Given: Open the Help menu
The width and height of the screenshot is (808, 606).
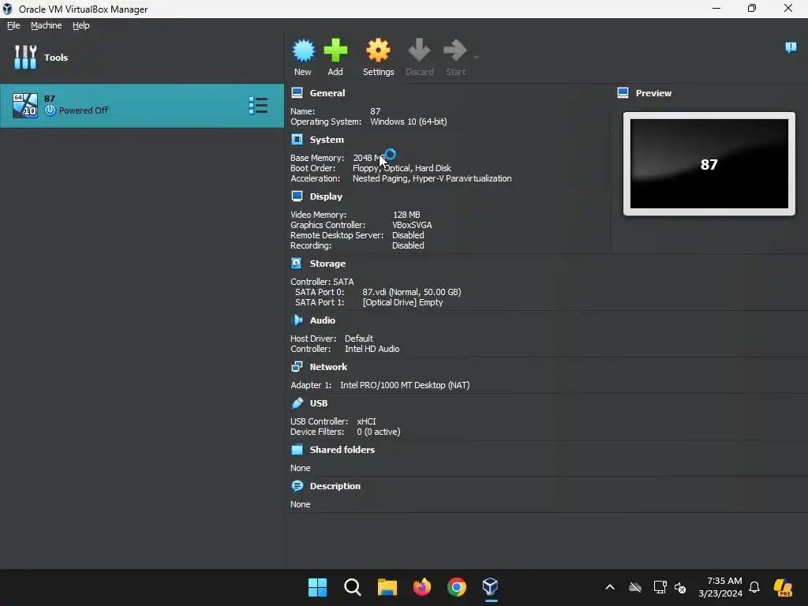Looking at the screenshot, I should [x=81, y=25].
